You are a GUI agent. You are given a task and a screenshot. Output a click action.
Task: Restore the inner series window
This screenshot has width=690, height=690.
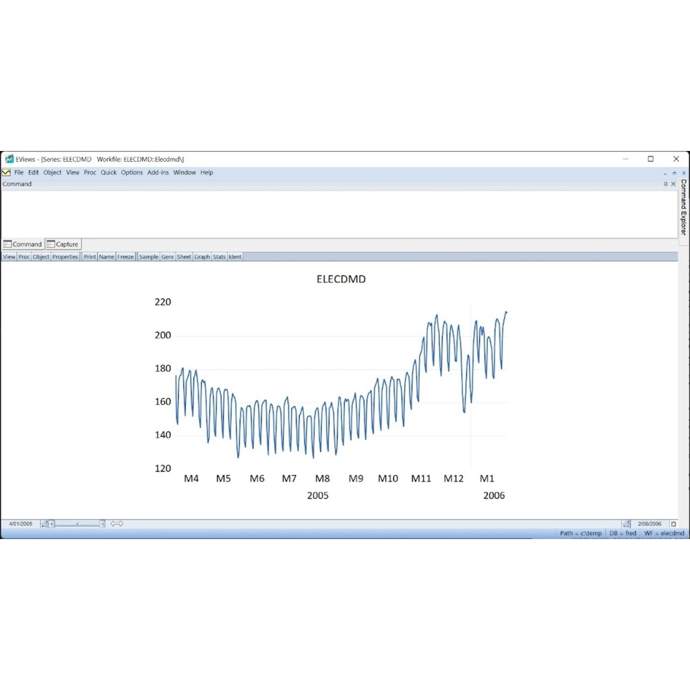pos(674,173)
